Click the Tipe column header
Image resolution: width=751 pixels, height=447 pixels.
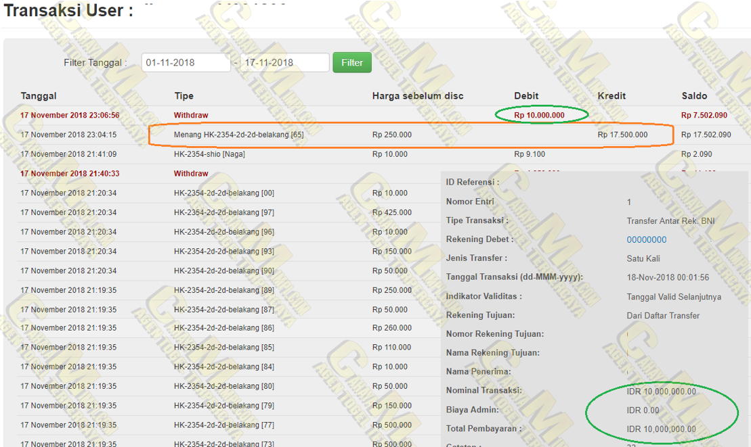[184, 96]
